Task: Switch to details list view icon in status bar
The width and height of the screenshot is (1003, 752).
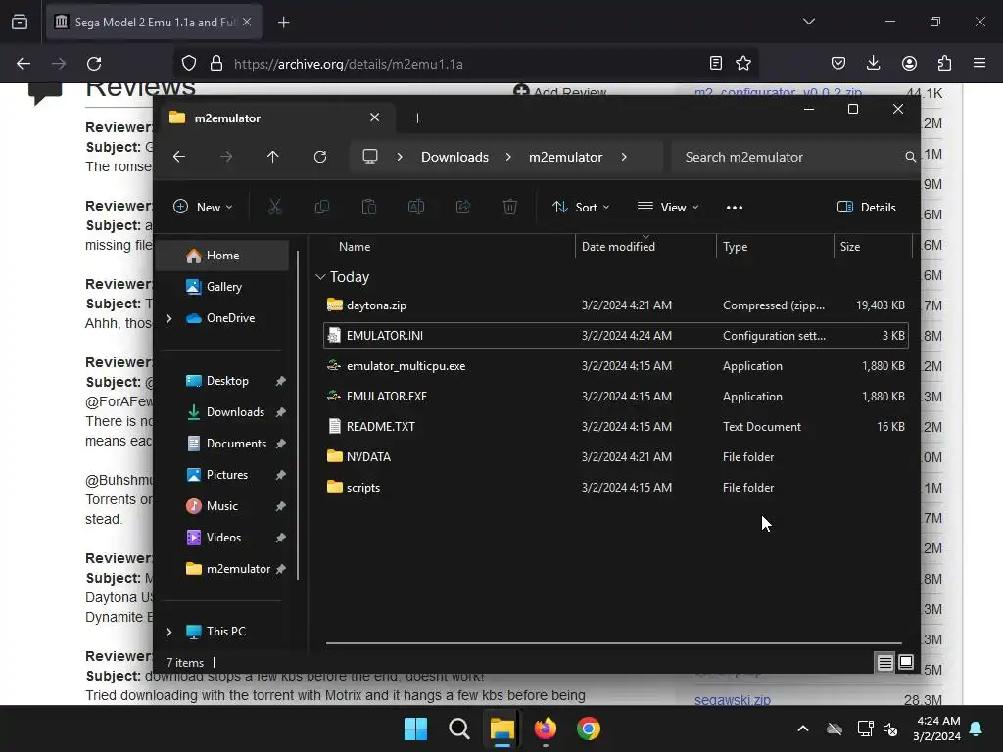Action: pyautogui.click(x=884, y=663)
